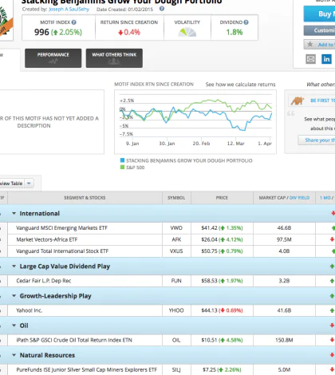
Task: Click the 150.8M market cap value
Action: point(284,340)
